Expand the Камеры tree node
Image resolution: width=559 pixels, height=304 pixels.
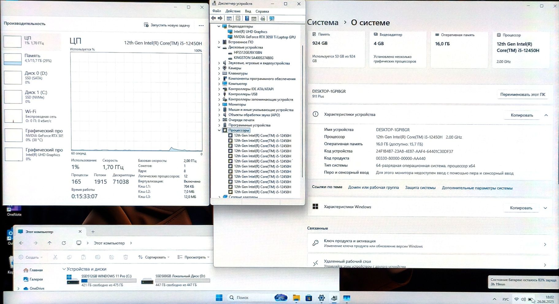coord(219,68)
